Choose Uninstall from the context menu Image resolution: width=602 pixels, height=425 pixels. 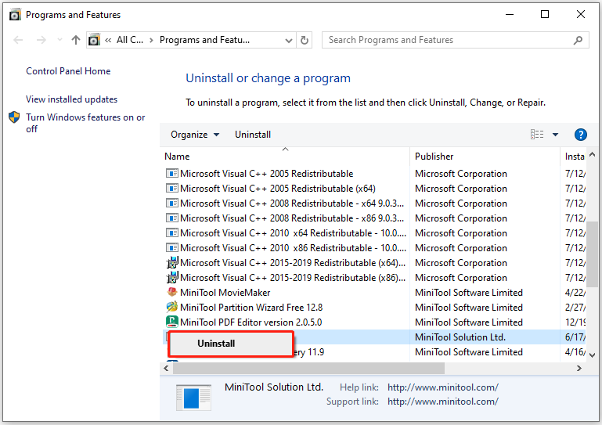tap(231, 344)
